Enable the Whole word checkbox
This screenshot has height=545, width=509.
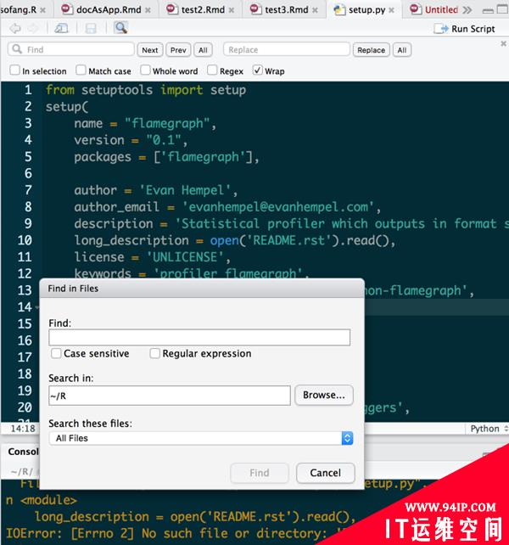click(145, 70)
